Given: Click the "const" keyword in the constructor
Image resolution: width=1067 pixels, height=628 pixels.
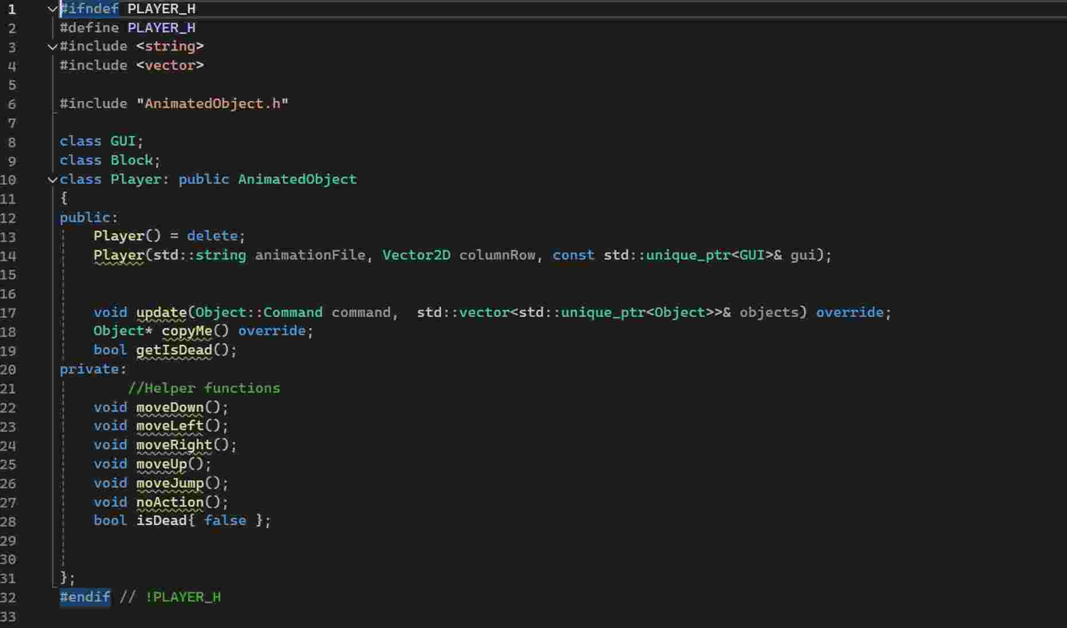Looking at the screenshot, I should tap(573, 255).
